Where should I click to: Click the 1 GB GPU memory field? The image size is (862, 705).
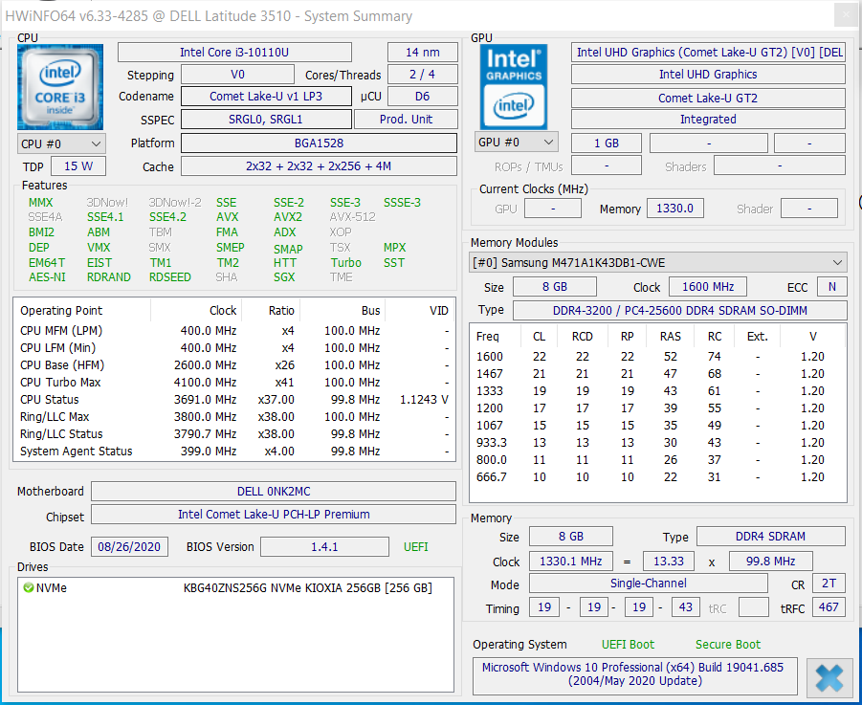coord(607,143)
